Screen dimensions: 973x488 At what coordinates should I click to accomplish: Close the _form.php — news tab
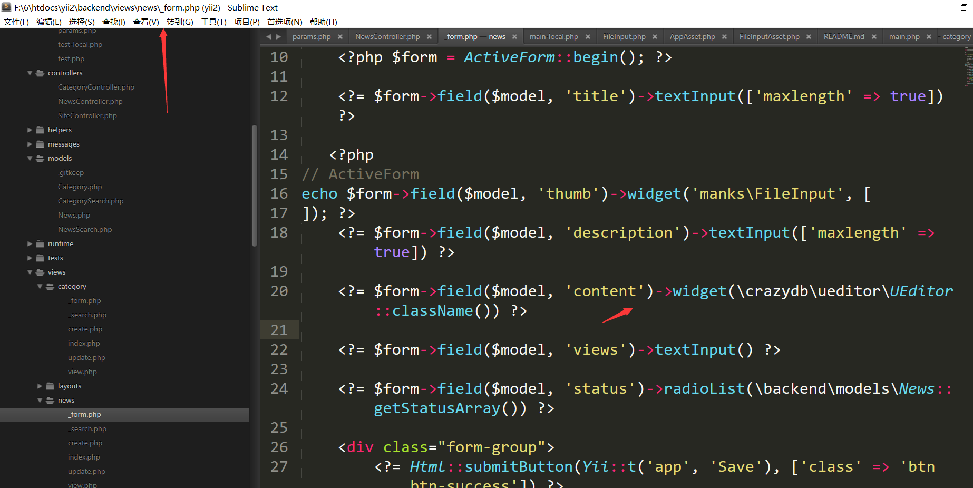coord(514,37)
